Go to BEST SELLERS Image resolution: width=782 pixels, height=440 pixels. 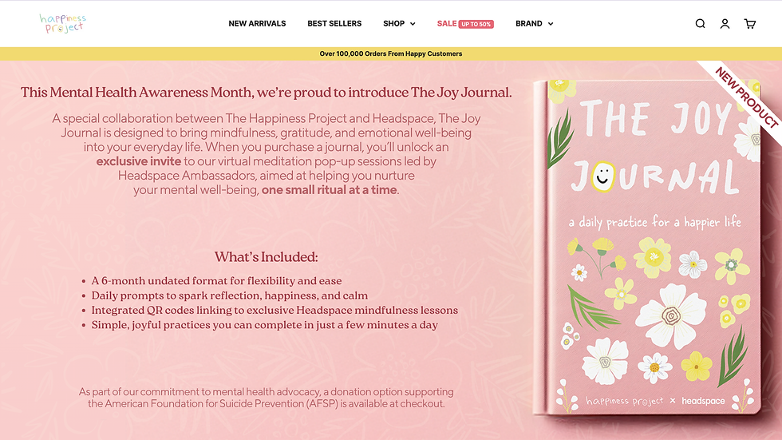[334, 23]
